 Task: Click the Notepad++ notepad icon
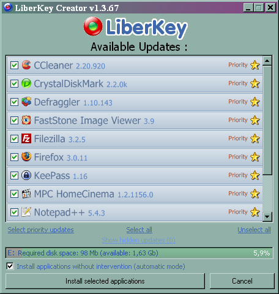[x=26, y=212]
